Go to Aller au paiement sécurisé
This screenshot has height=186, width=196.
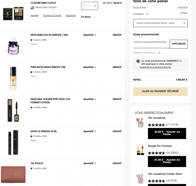pos(160,91)
